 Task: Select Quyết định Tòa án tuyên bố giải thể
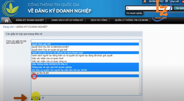(85, 50)
